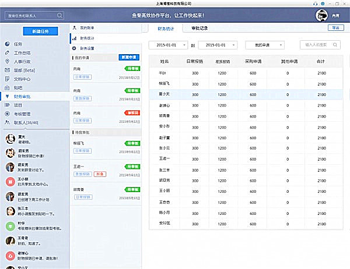Viewport: 350px width, 269px height.
Task: Select 我的账单 in the finance submenu
Action: [x=87, y=28]
